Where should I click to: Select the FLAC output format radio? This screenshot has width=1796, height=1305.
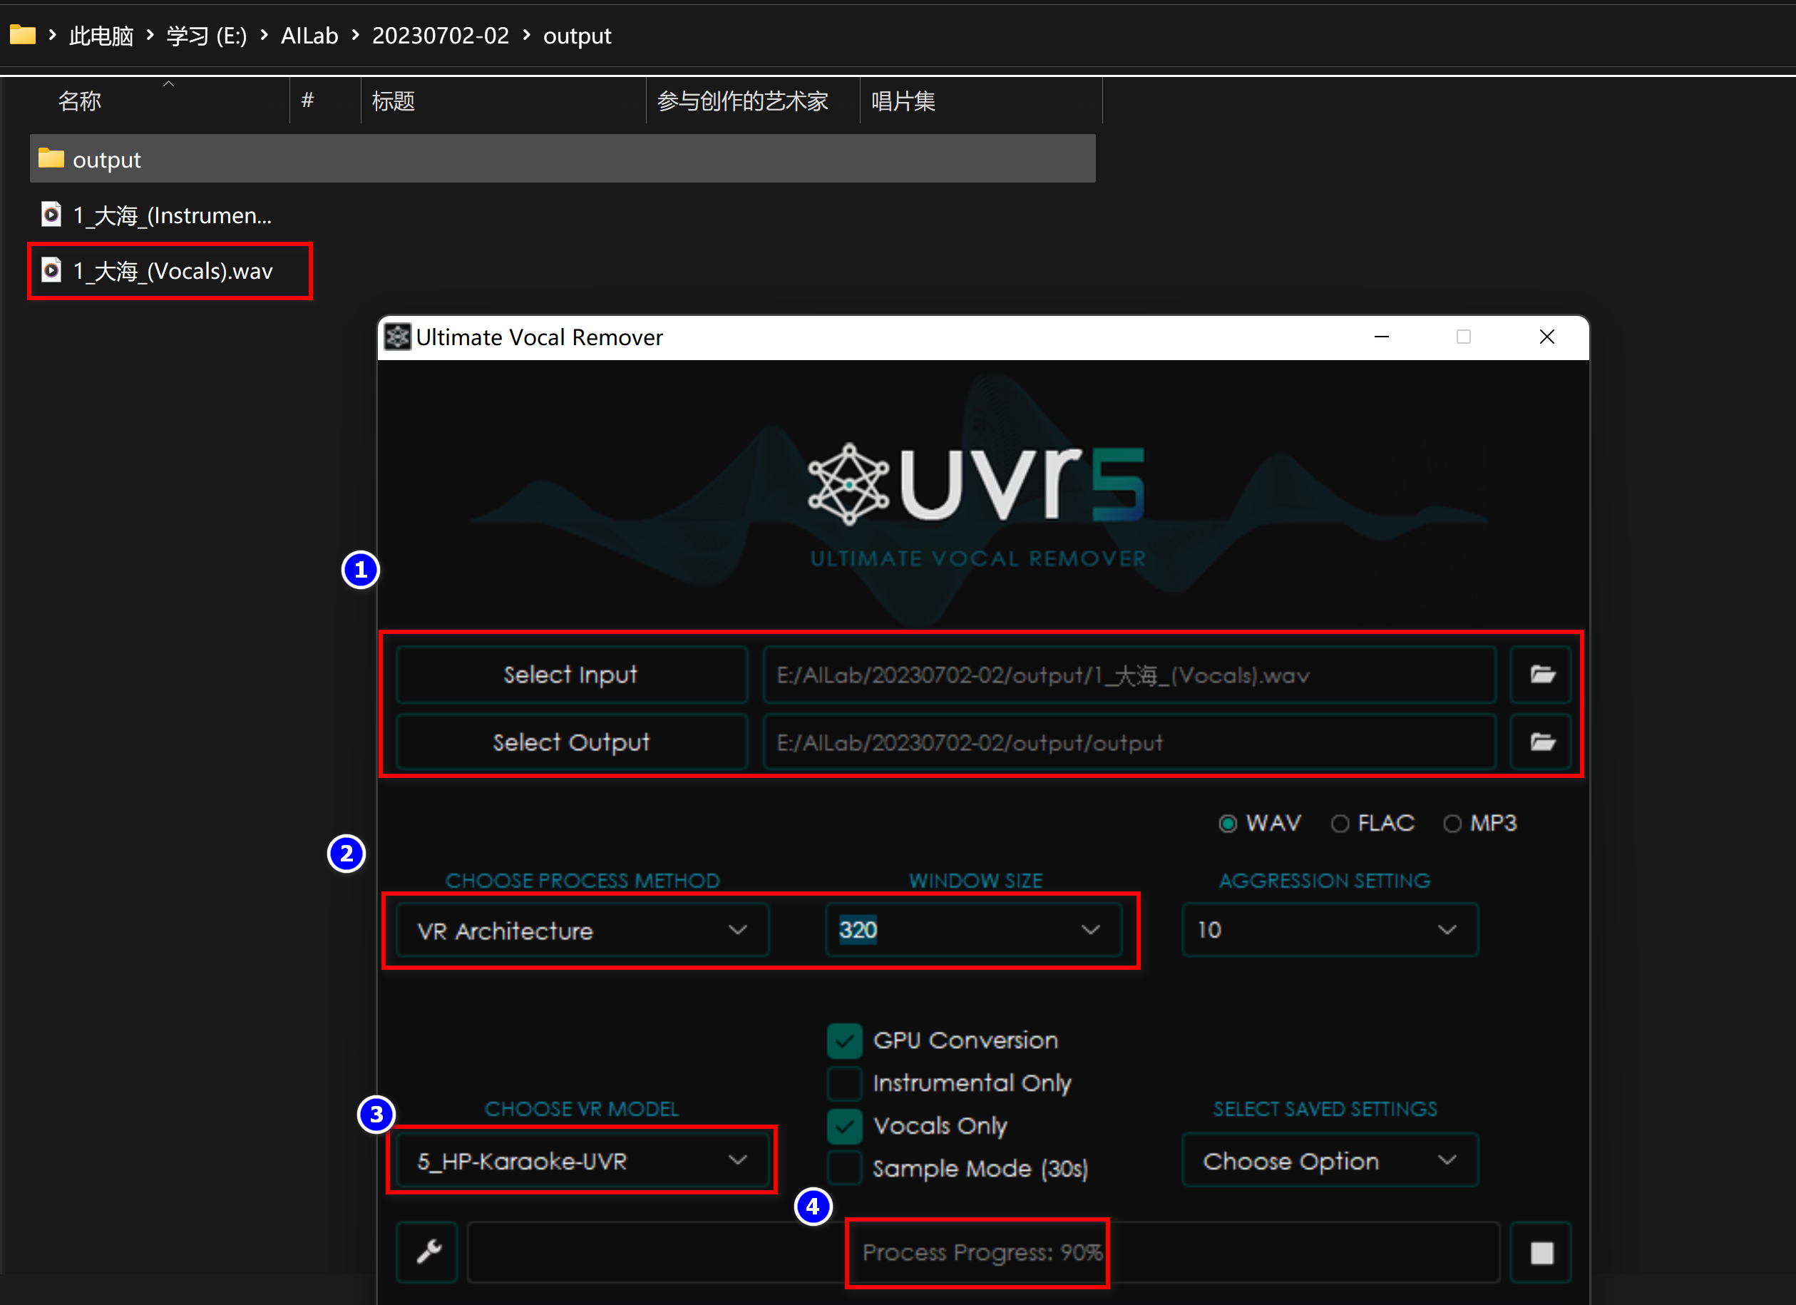tap(1340, 824)
